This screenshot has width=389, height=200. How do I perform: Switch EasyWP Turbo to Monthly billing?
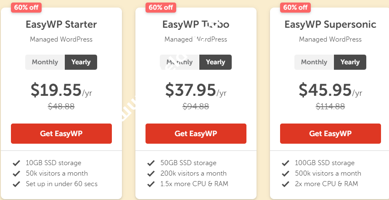180,62
